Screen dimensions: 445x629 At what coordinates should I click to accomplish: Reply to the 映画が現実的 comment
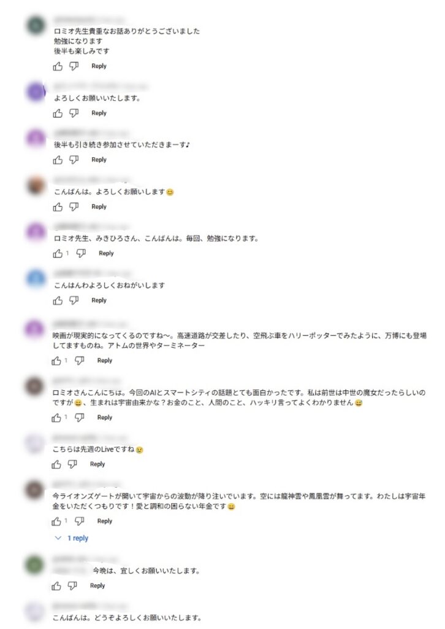click(x=104, y=361)
